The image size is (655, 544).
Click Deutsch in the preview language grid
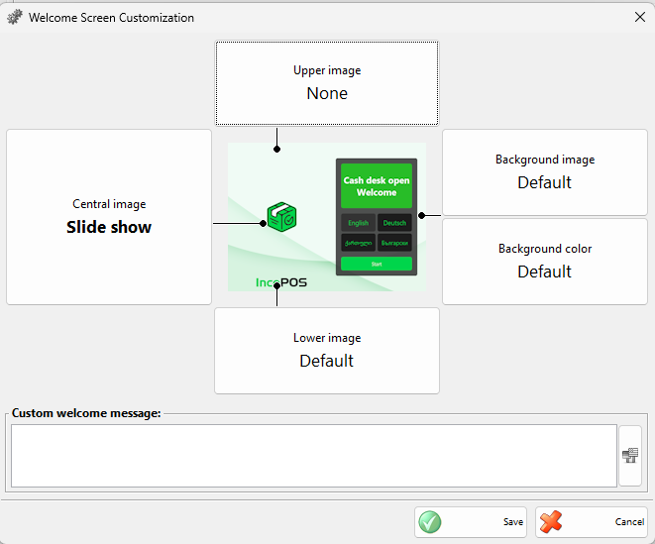pos(394,223)
